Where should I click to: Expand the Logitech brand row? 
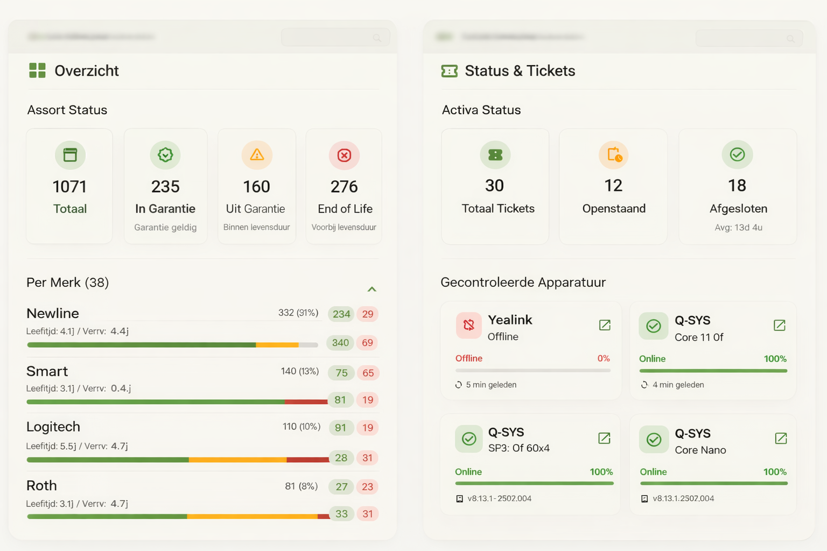53,427
